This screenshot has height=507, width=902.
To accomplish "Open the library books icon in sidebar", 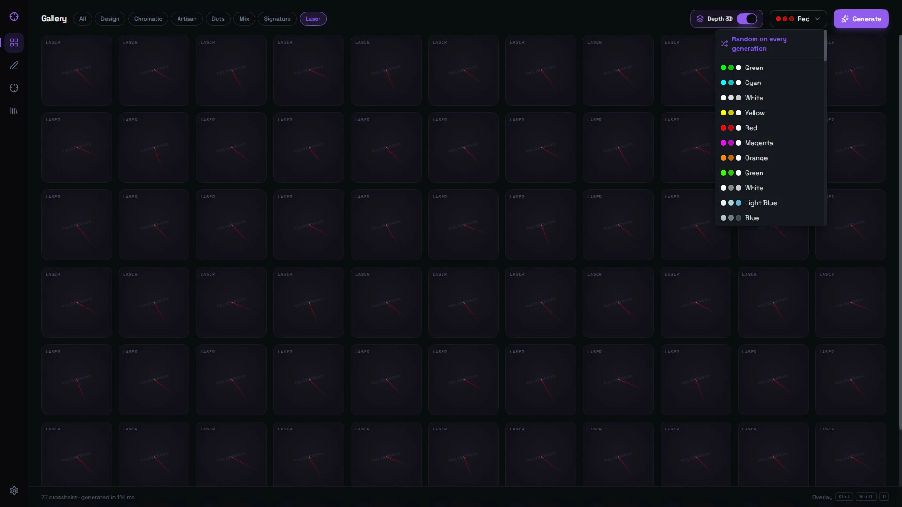I will (x=14, y=110).
